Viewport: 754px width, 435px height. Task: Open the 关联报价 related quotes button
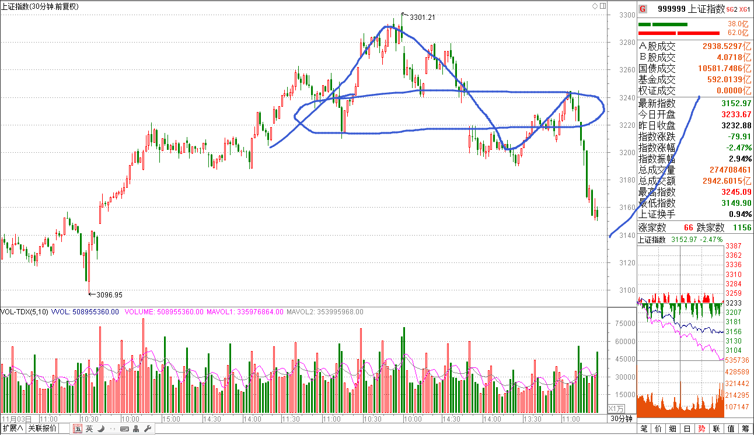(43, 429)
